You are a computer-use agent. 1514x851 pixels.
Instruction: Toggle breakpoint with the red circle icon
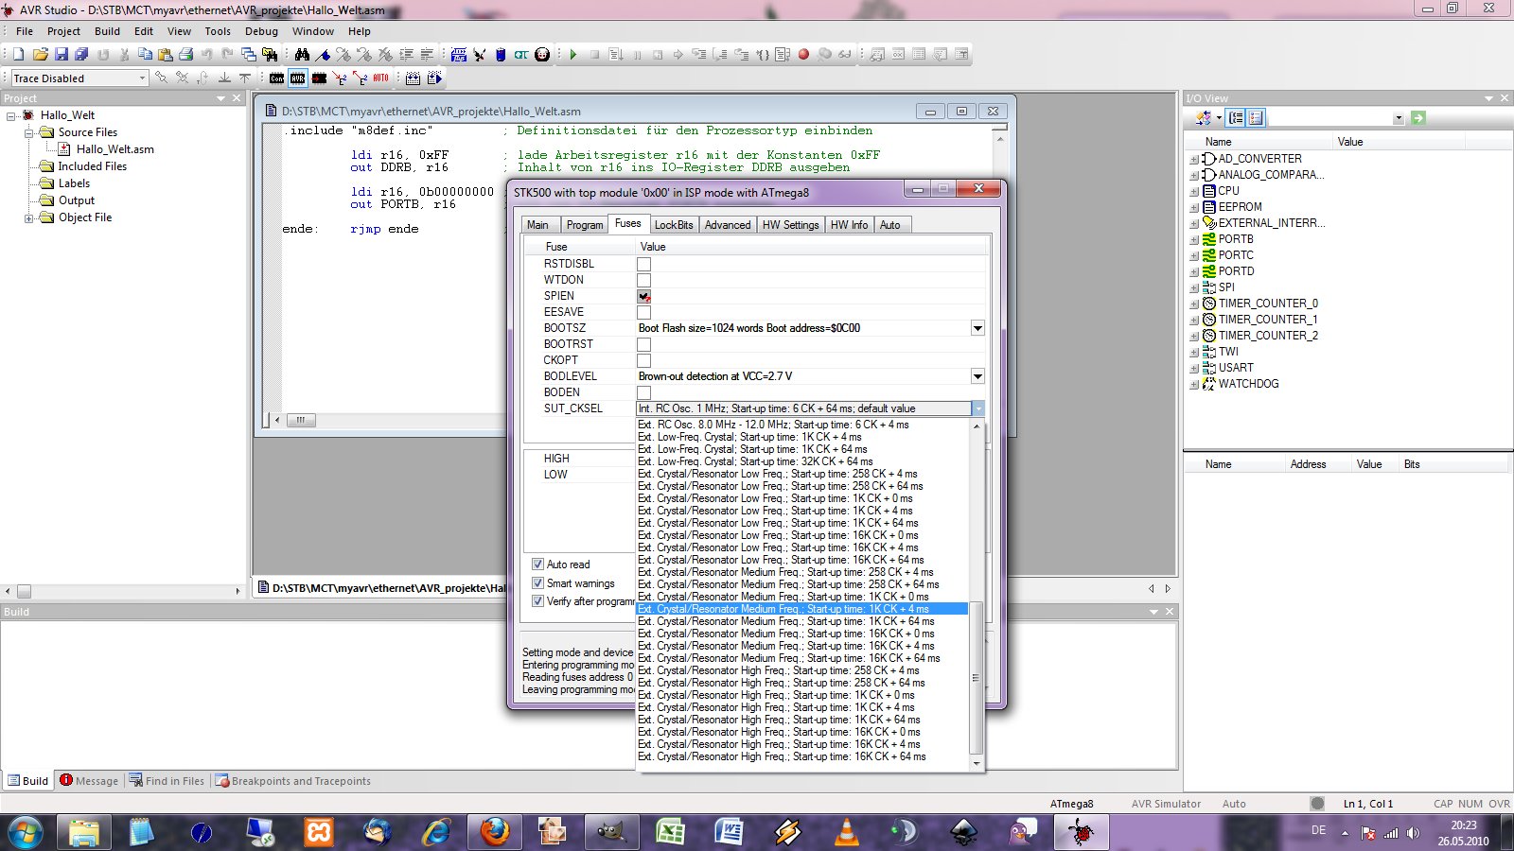[803, 55]
